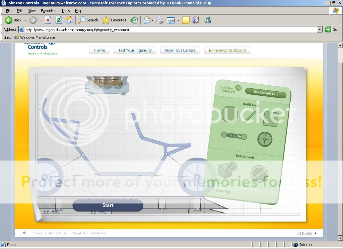Open the Contact Us link
This screenshot has height=249, width=343.
[x=98, y=233]
